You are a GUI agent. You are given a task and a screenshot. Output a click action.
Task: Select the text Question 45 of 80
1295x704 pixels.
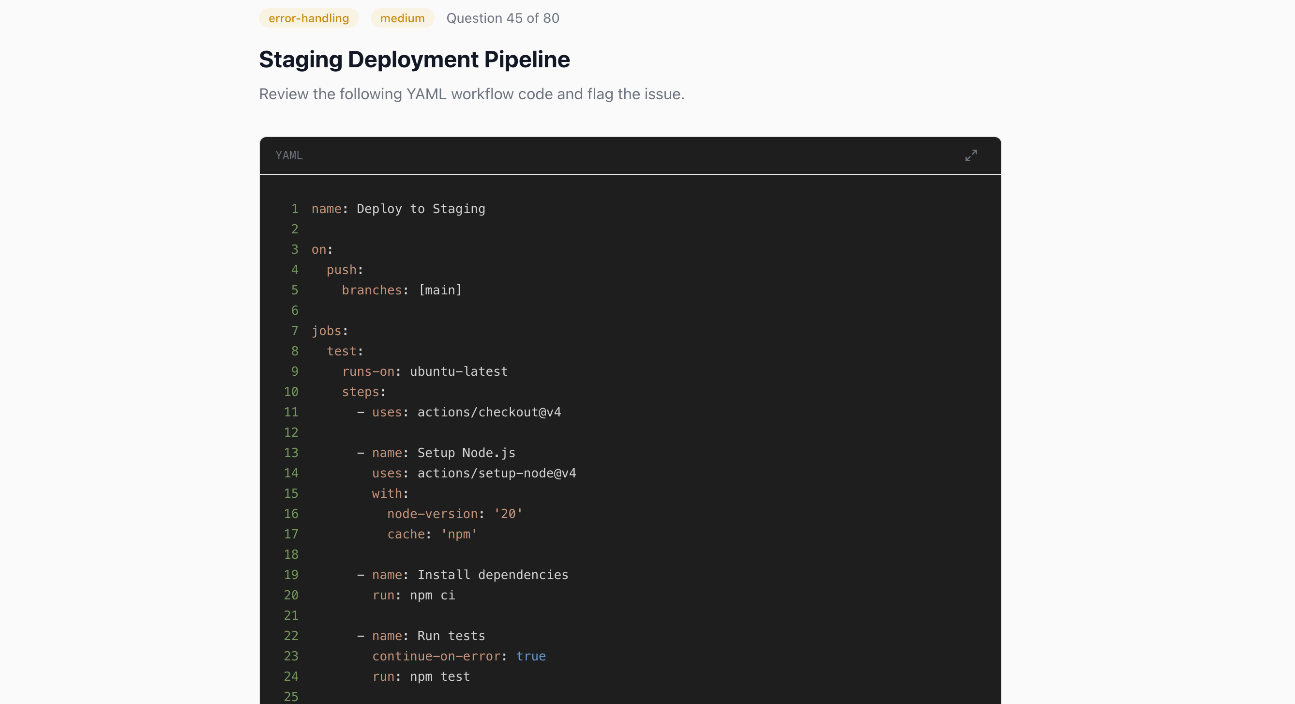[502, 18]
